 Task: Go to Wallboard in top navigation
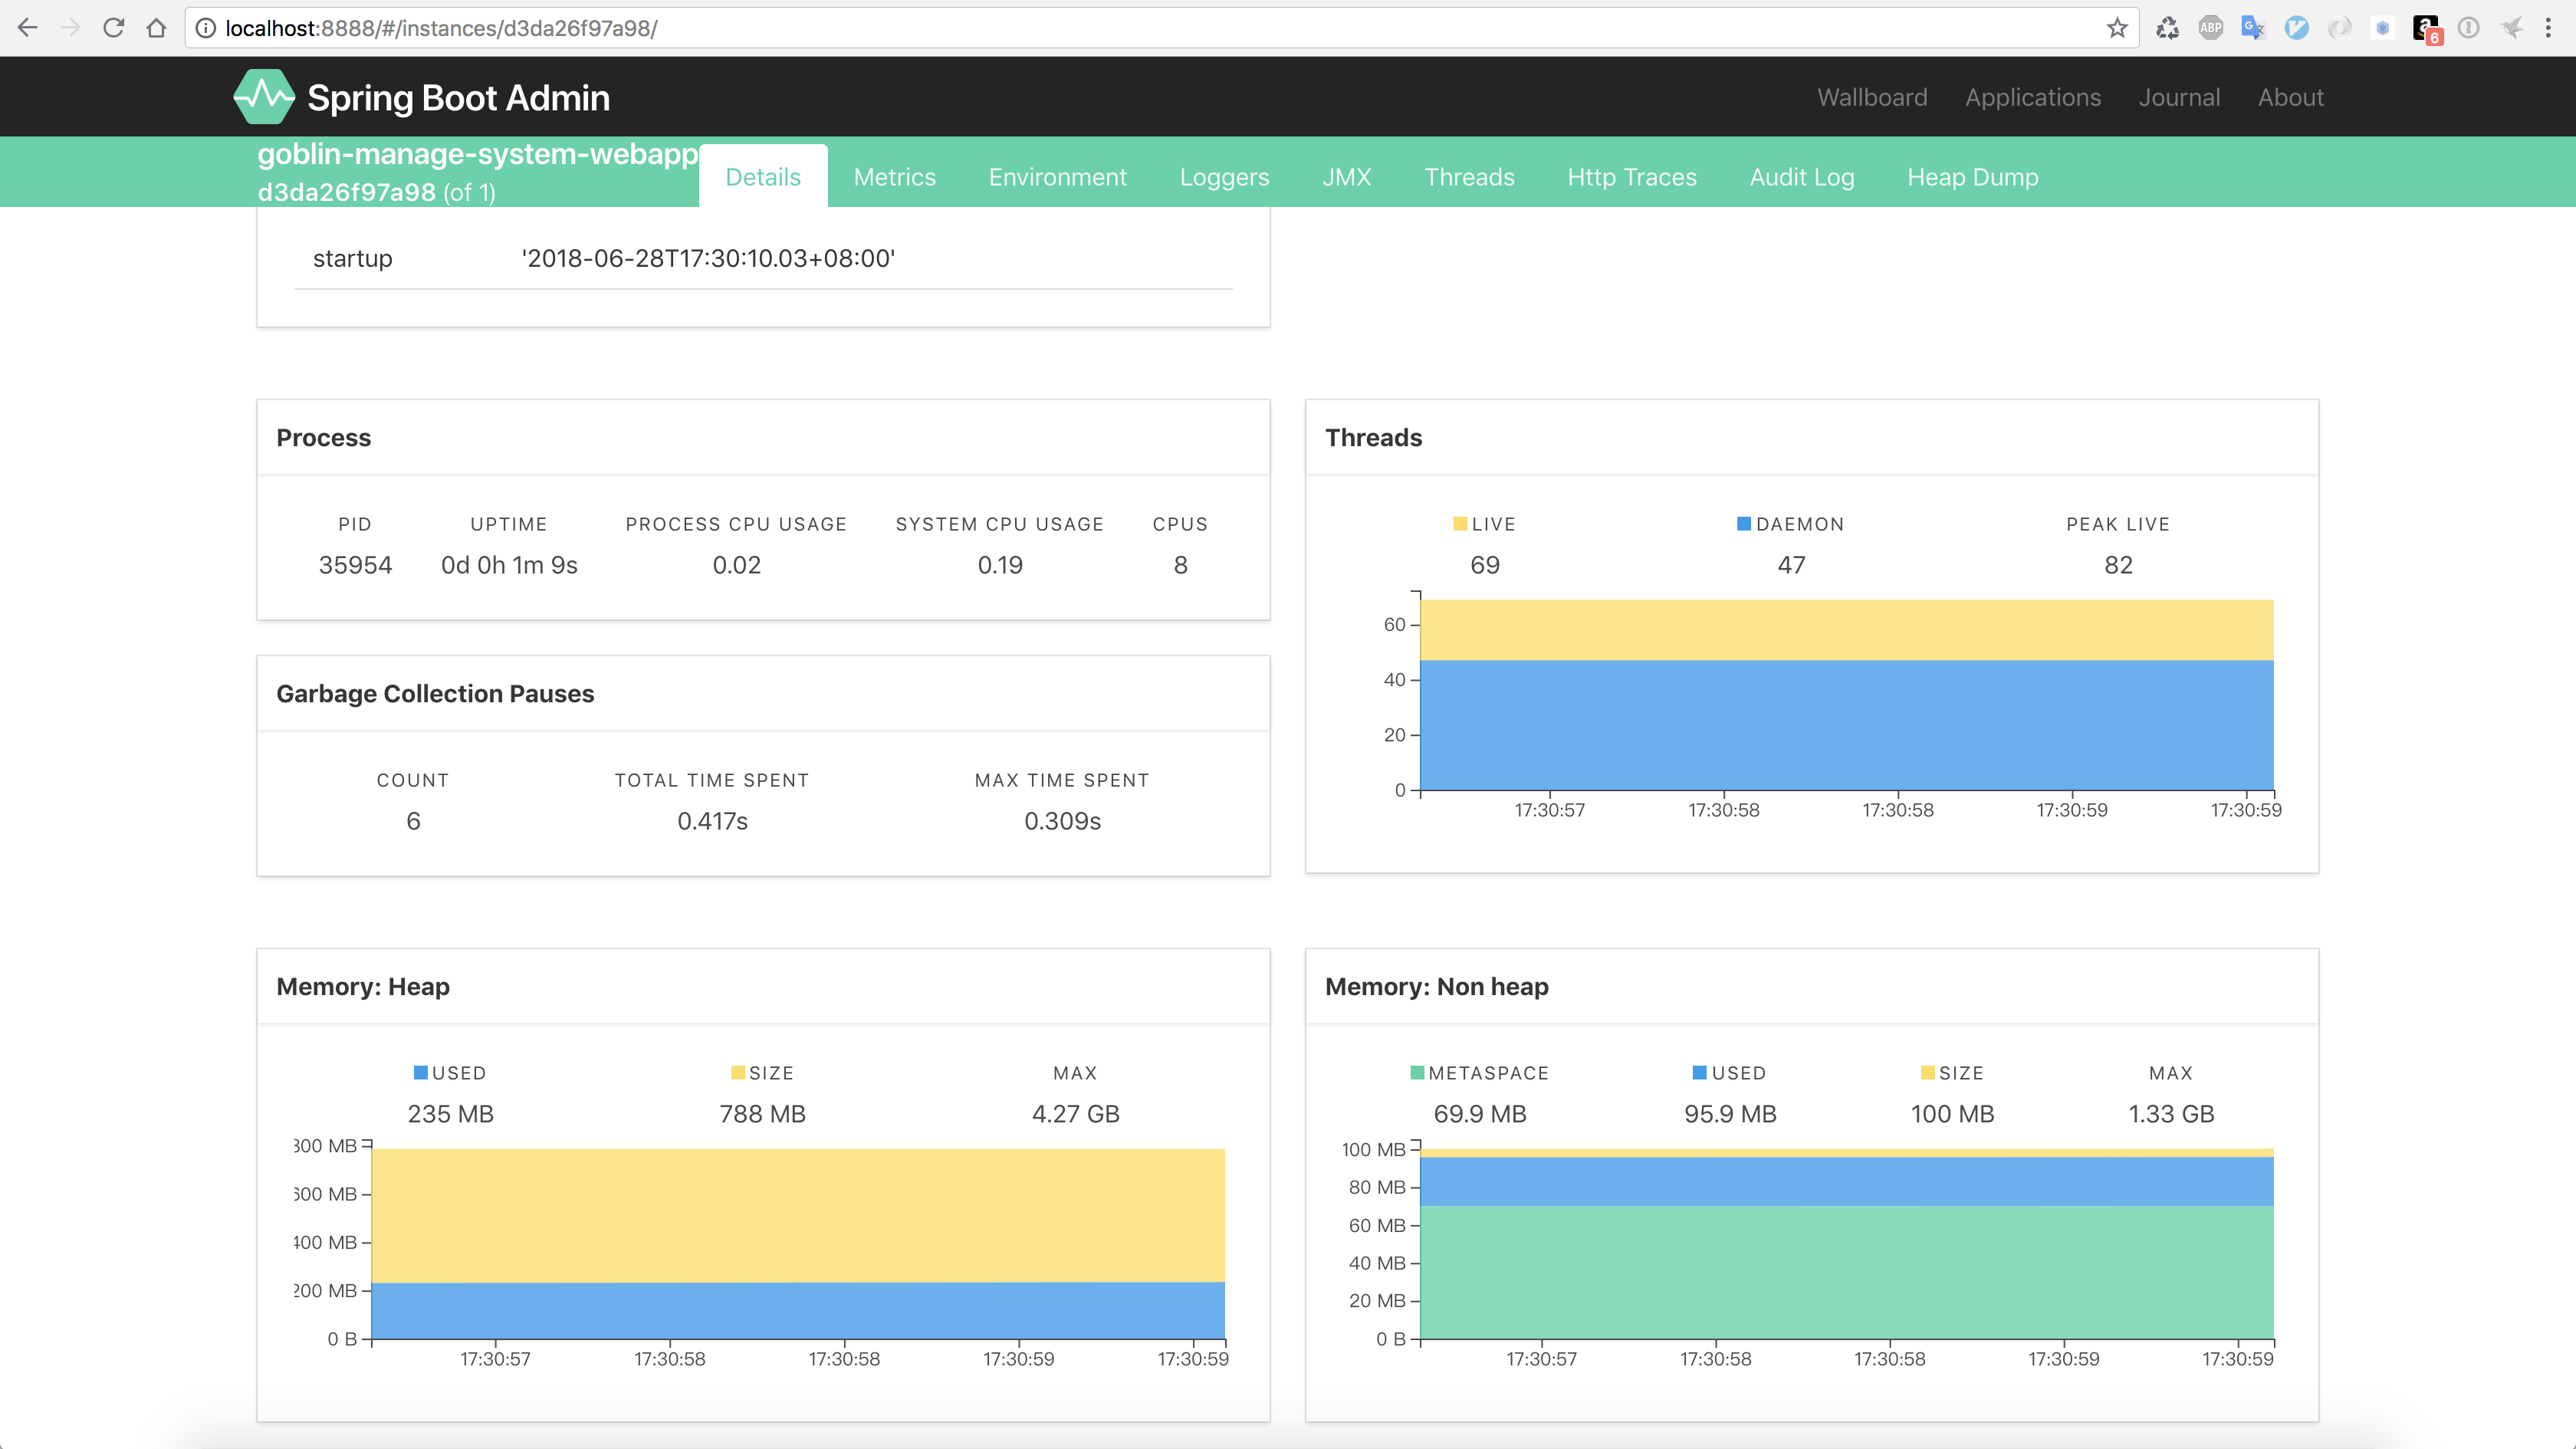(x=1872, y=97)
